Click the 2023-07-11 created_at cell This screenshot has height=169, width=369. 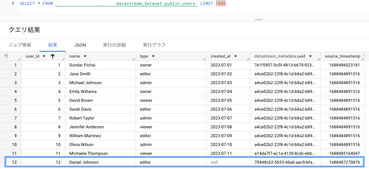pos(228,153)
